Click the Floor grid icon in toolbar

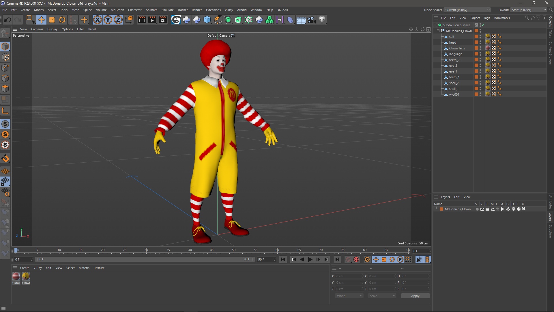point(301,20)
